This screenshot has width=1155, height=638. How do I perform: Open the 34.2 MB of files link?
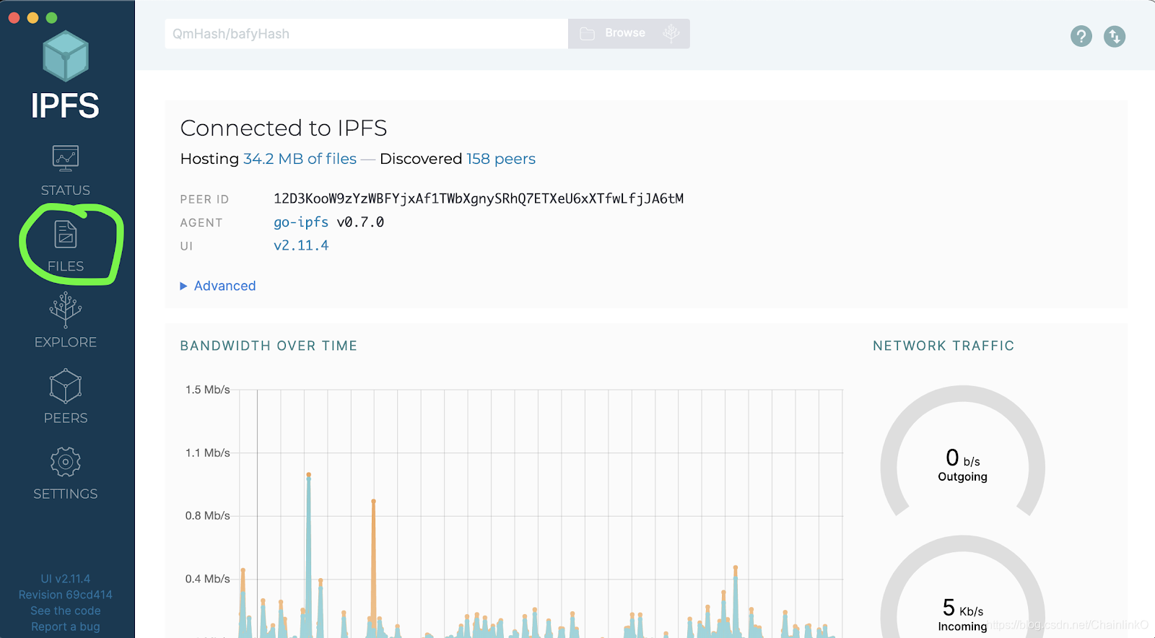(300, 159)
